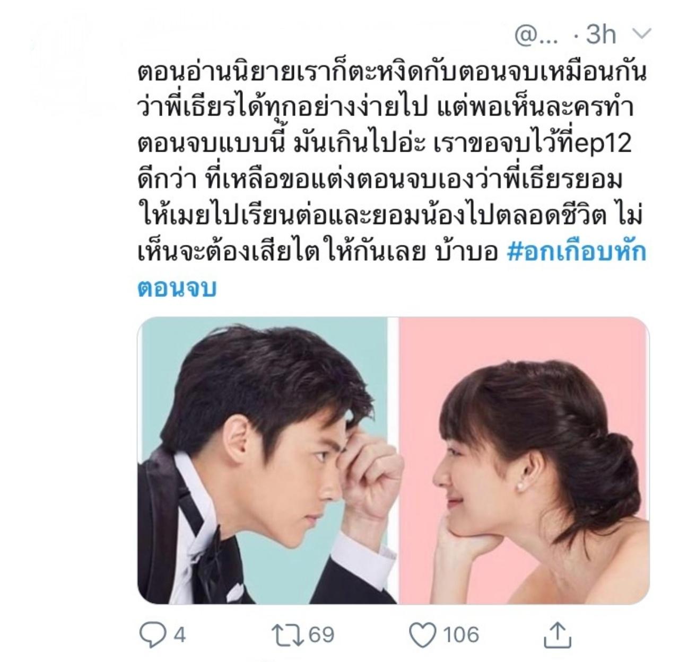Open the tweet's Thai text body
Image resolution: width=679 pixels, height=662 pixels.
[393, 179]
